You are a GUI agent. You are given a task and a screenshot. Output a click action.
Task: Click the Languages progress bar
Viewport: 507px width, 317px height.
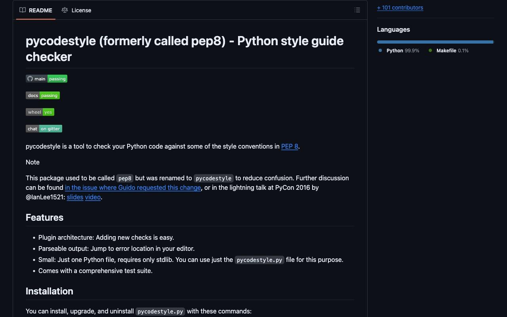(435, 42)
